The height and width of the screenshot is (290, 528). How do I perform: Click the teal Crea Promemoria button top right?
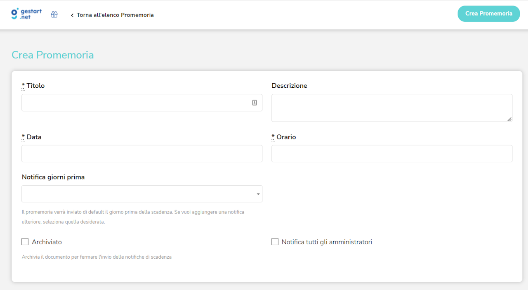(x=488, y=14)
